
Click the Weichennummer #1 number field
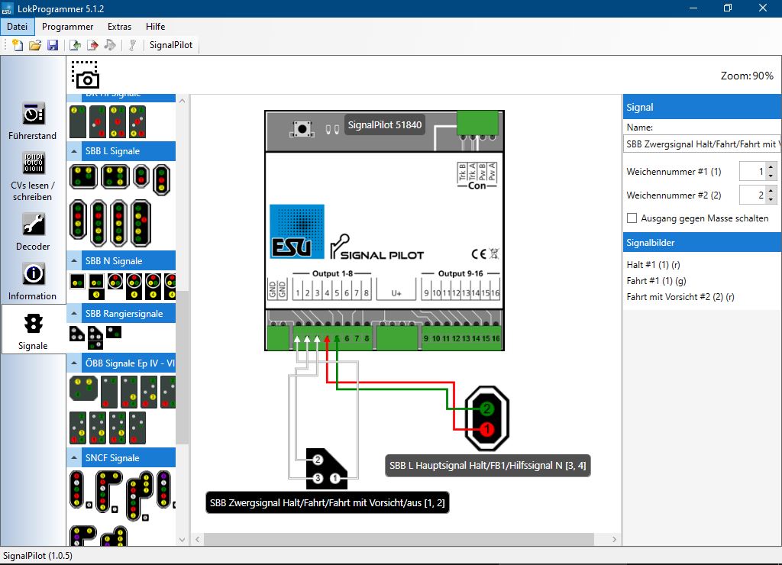coord(752,172)
